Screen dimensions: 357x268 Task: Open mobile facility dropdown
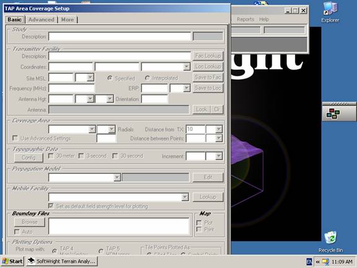coord(185,197)
